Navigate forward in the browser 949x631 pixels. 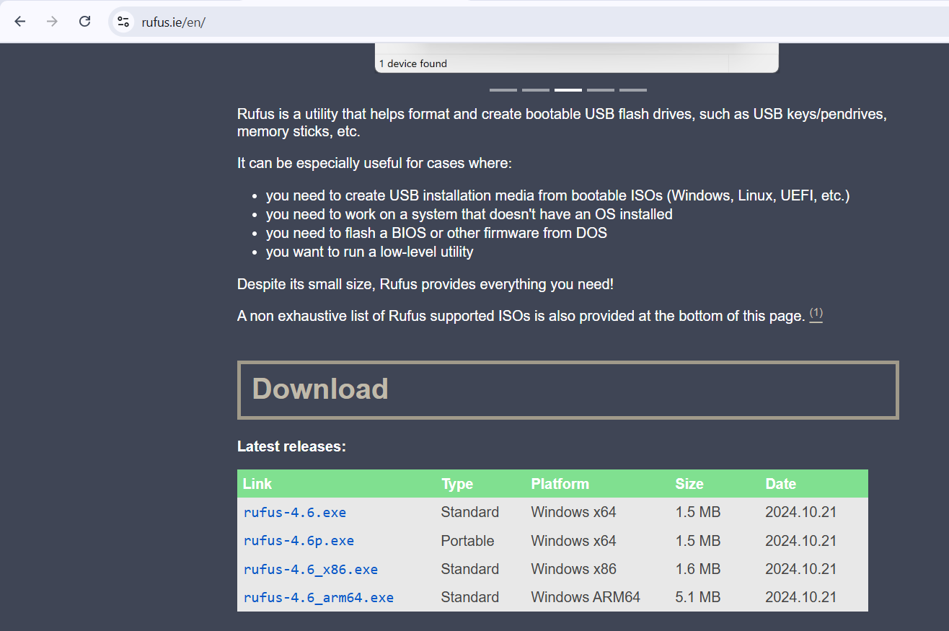(52, 22)
